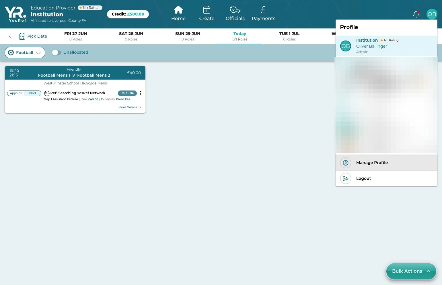This screenshot has height=285, width=442.
Task: Click Logout menu item
Action: 386,178
